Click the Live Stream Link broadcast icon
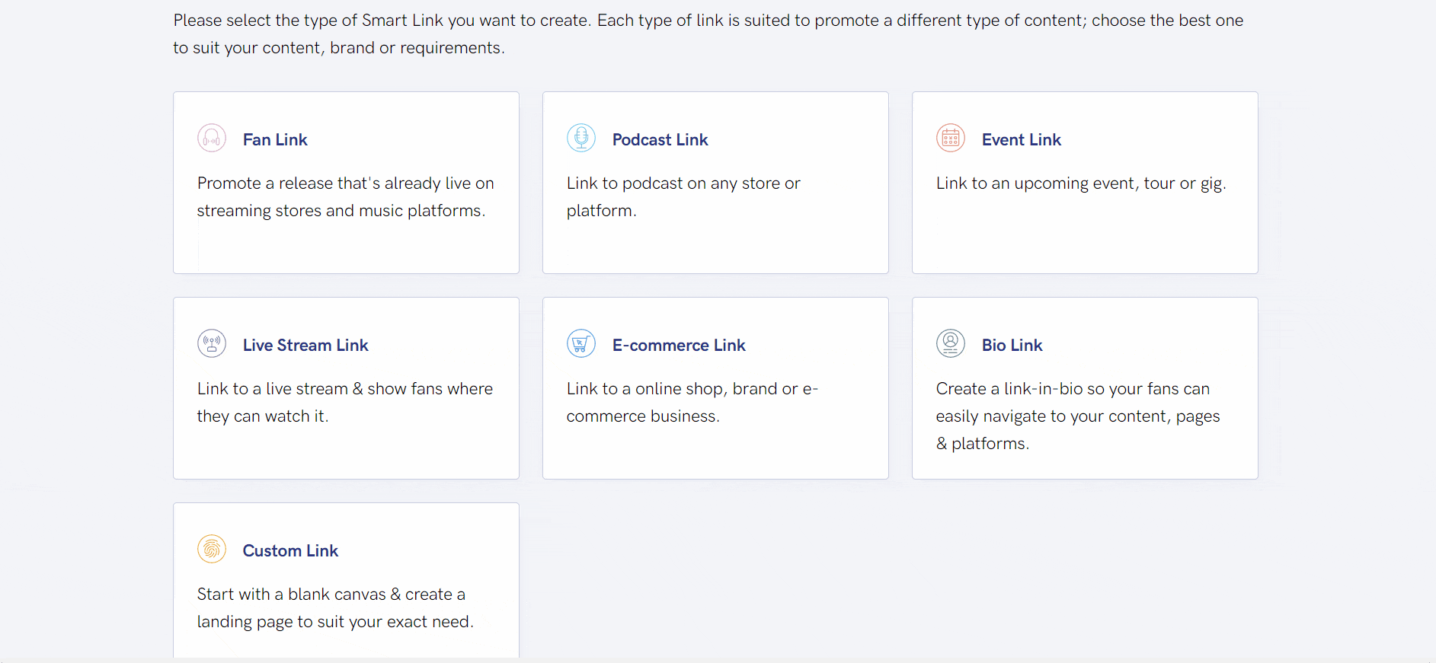 (x=212, y=343)
